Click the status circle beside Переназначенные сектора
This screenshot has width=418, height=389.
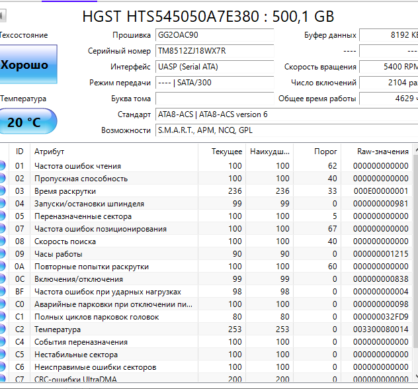coord(3,216)
